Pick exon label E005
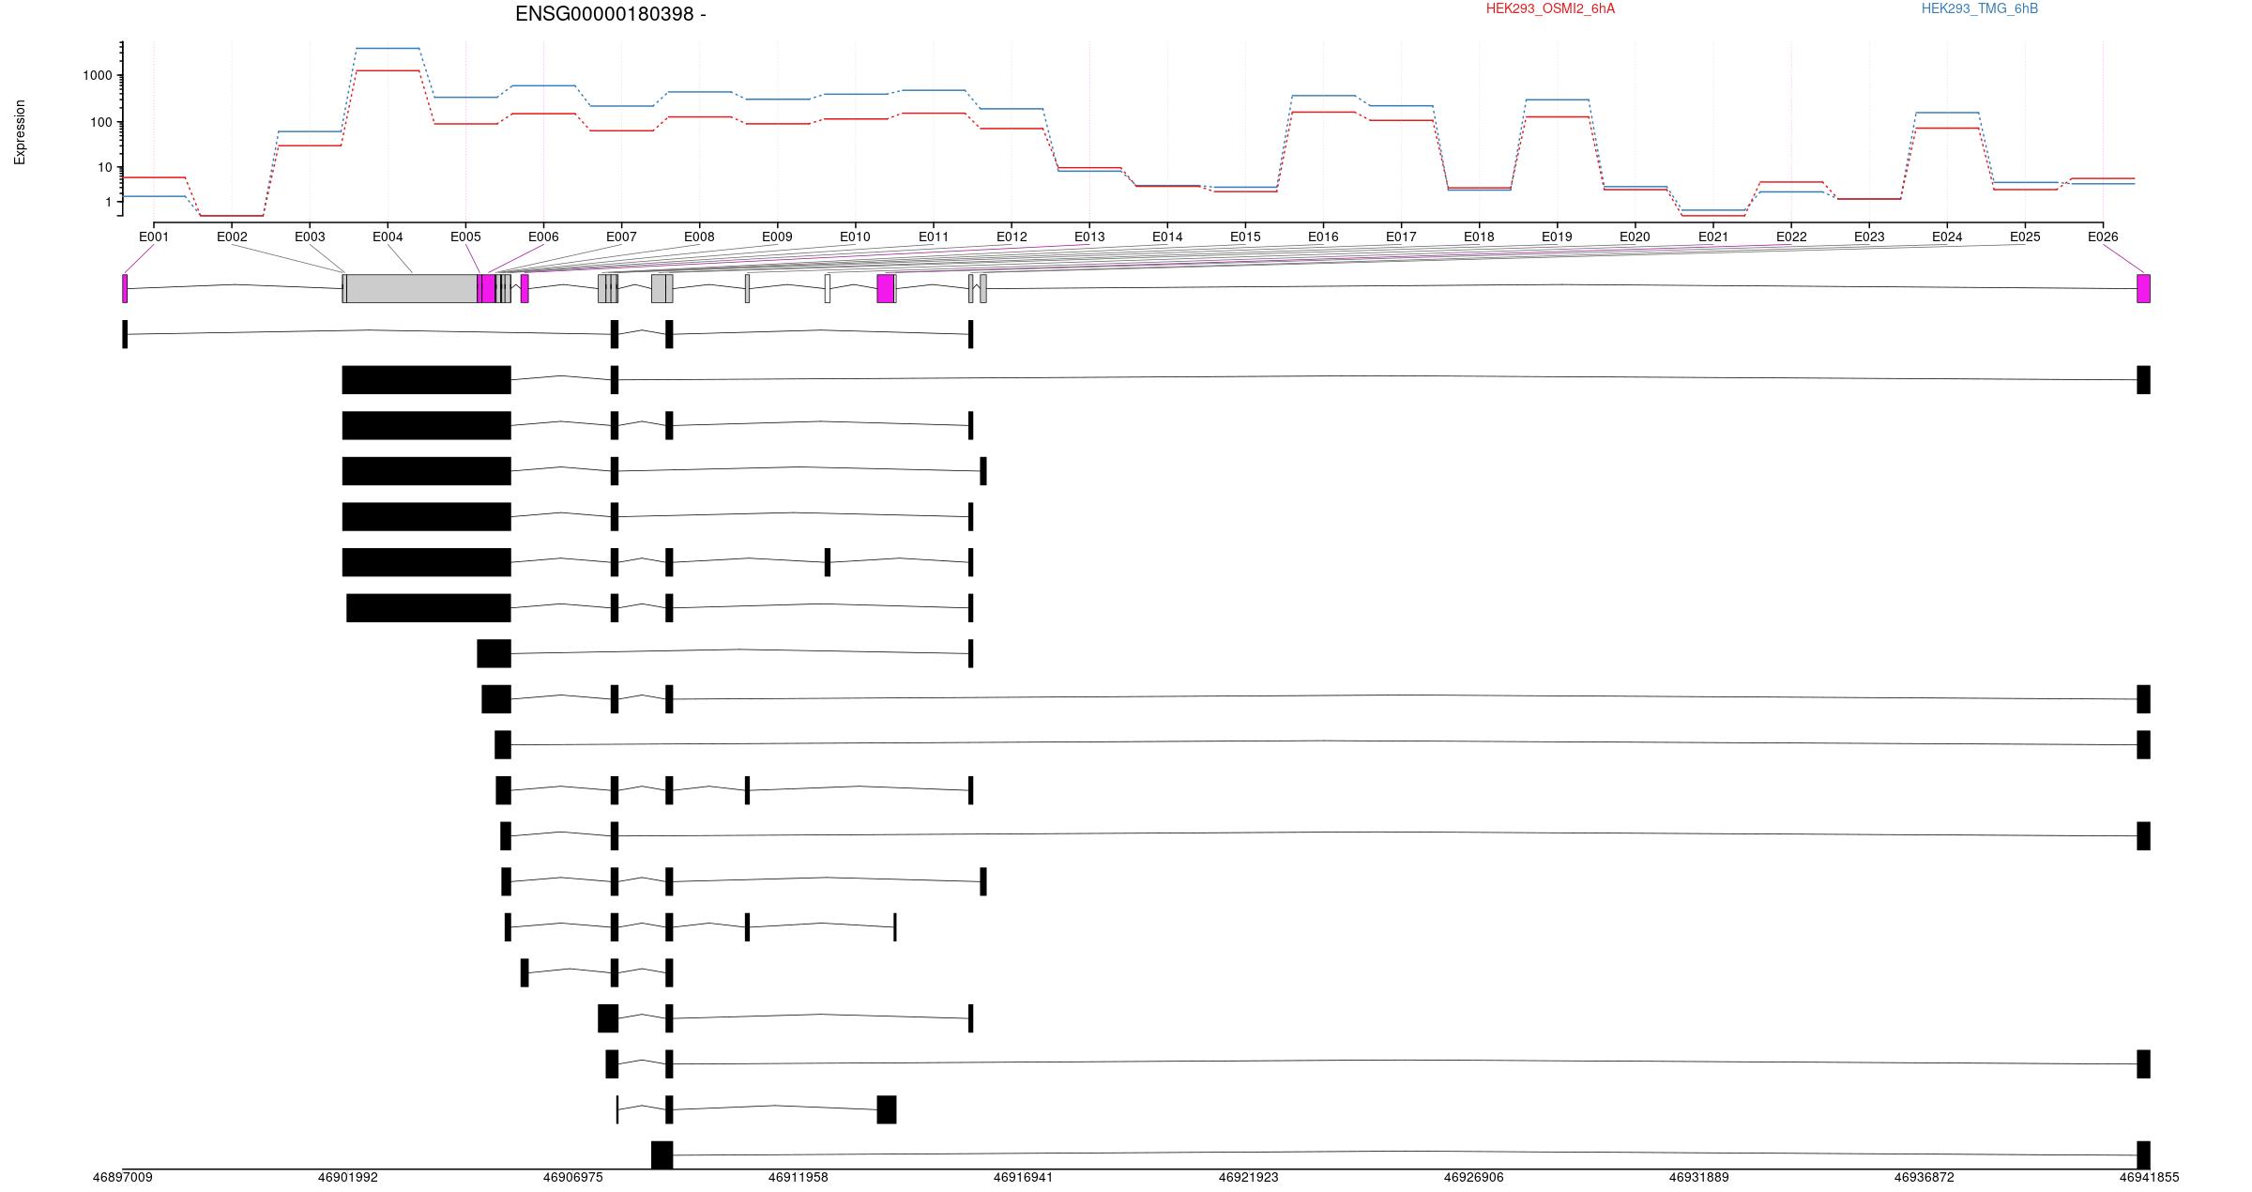The width and height of the screenshot is (2252, 1192). click(x=465, y=237)
